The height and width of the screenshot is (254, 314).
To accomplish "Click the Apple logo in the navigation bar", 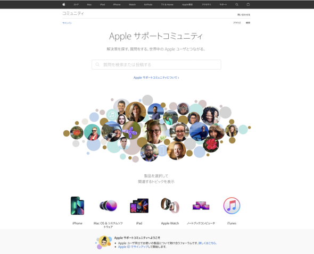I will click(64, 4).
